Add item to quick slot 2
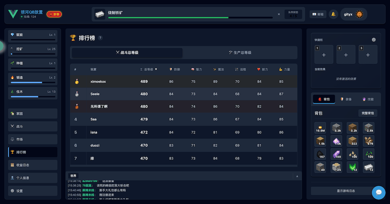 (346, 55)
